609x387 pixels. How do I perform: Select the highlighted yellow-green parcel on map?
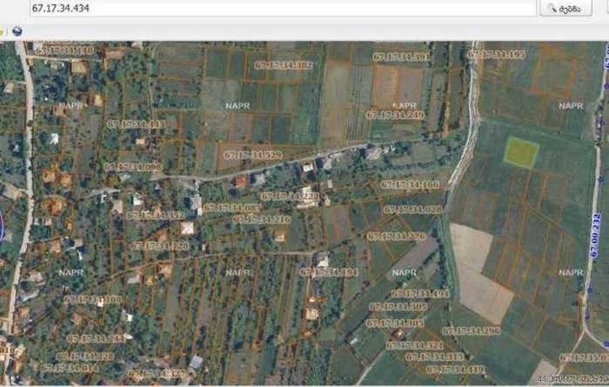pos(521,152)
